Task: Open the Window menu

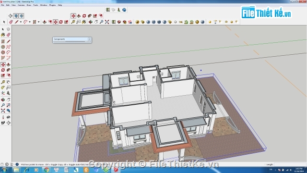Action: 44,5
